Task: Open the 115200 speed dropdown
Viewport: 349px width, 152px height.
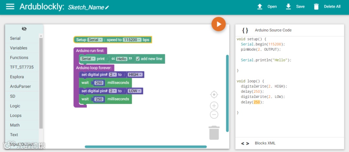Action: (132, 40)
